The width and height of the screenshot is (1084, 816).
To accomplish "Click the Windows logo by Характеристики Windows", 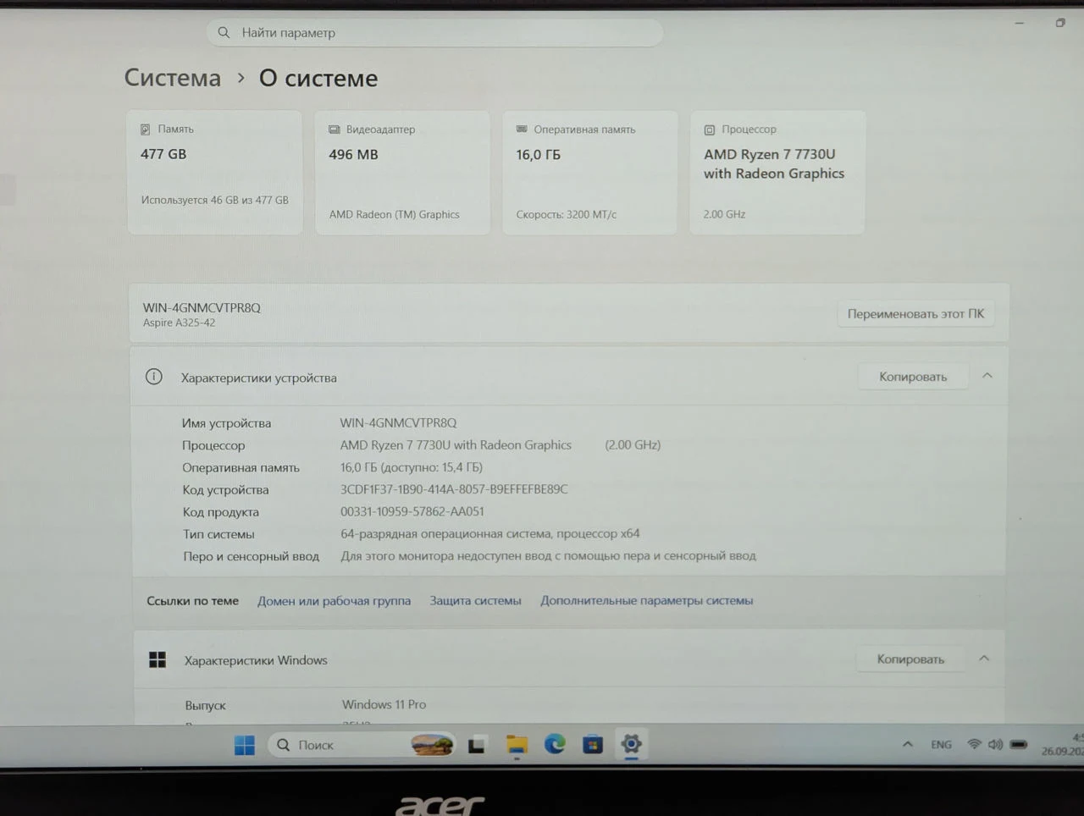I will [x=158, y=659].
